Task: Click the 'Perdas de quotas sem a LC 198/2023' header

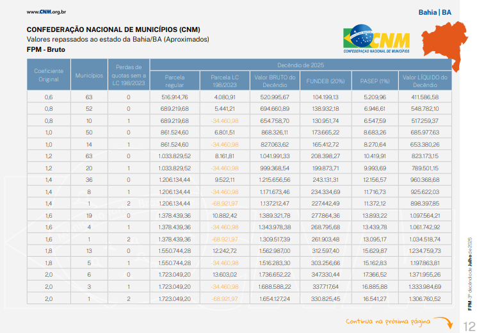Action: (128, 74)
